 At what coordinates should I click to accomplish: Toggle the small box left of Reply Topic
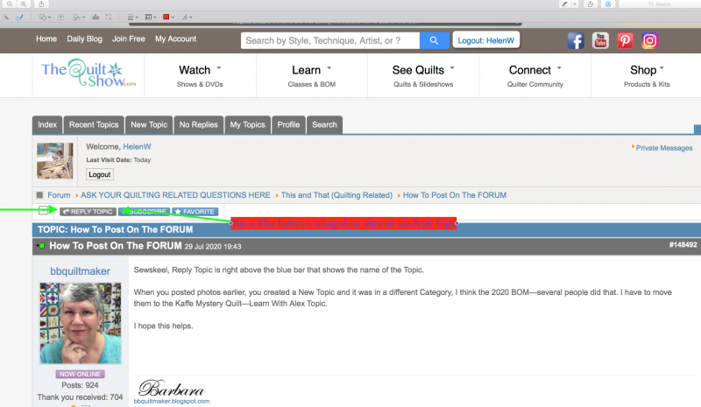43,211
